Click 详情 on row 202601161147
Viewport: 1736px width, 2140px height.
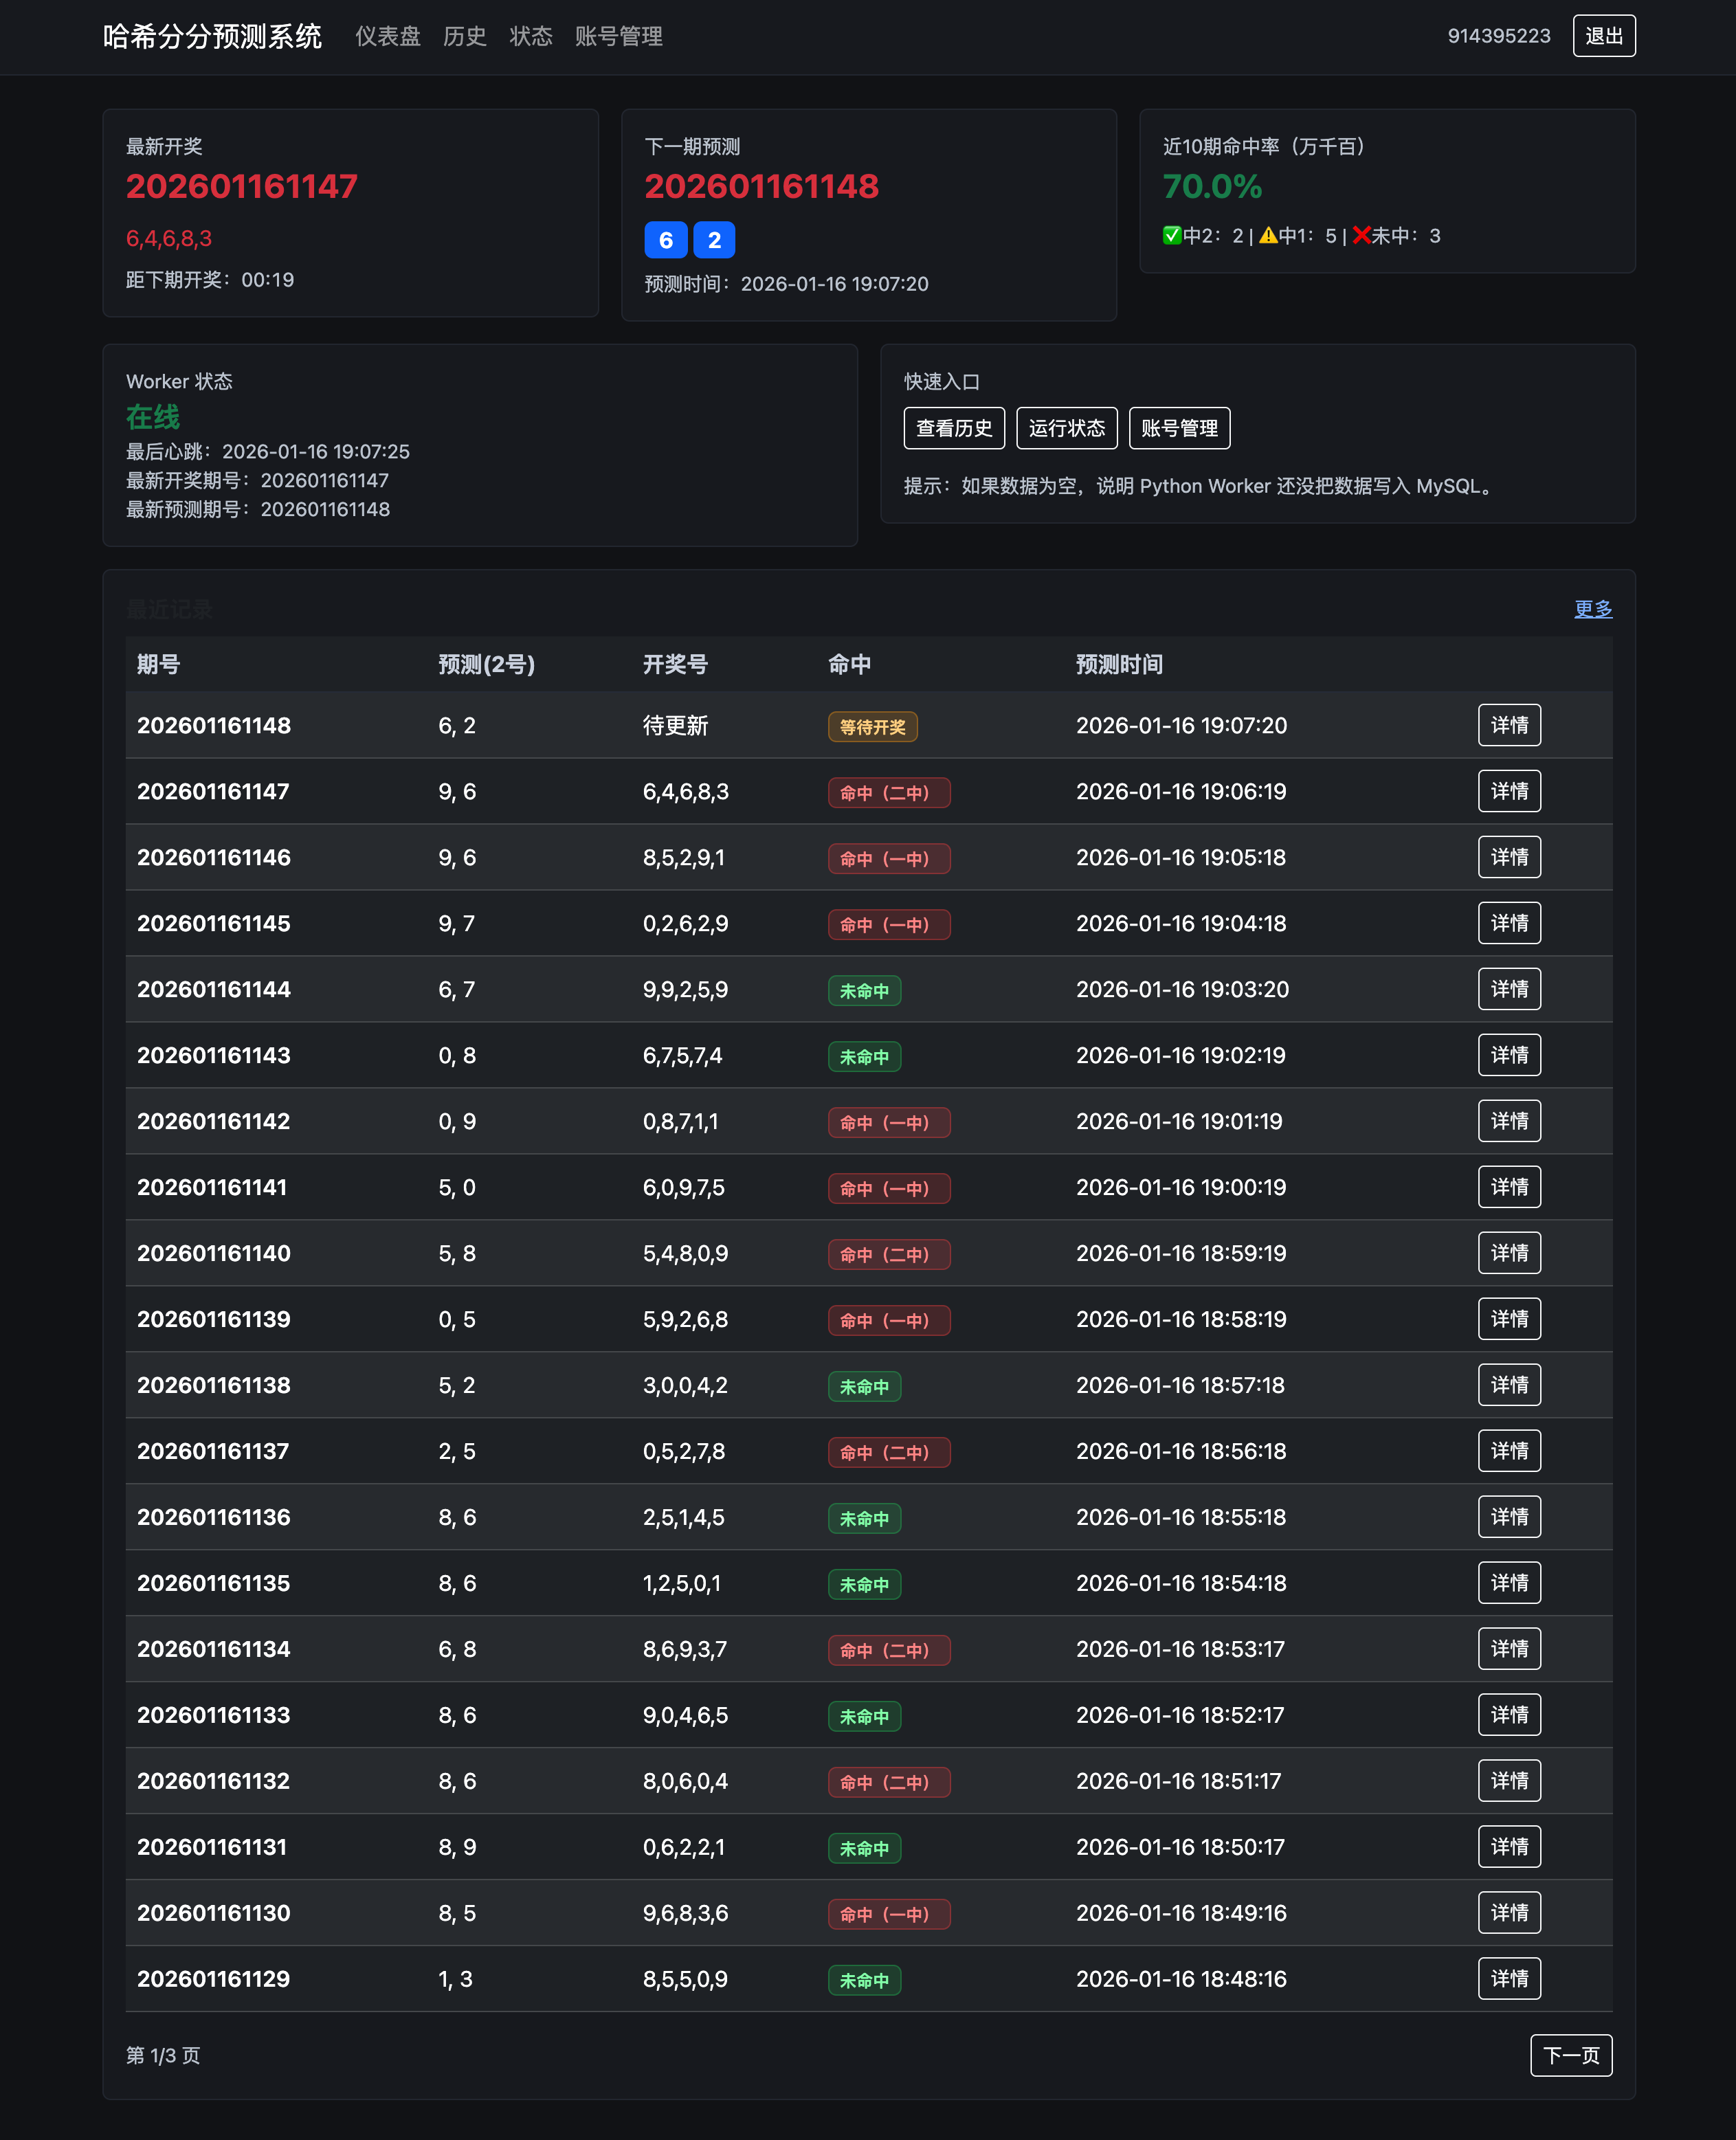tap(1509, 791)
